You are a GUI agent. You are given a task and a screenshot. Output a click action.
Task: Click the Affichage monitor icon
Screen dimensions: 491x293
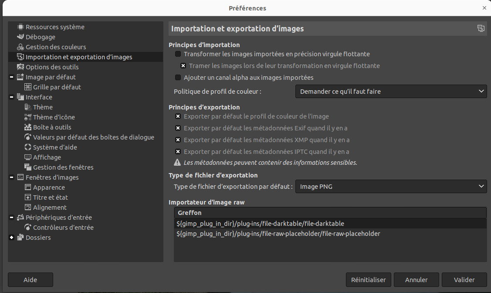click(28, 157)
